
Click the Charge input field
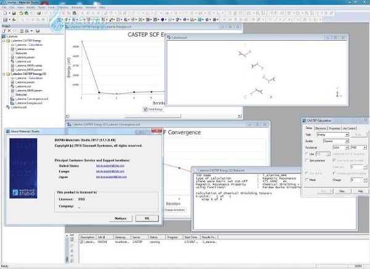pyautogui.click(x=357, y=180)
